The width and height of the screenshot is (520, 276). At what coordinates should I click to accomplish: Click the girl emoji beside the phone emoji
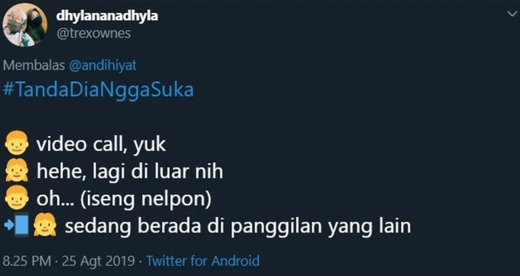point(44,225)
